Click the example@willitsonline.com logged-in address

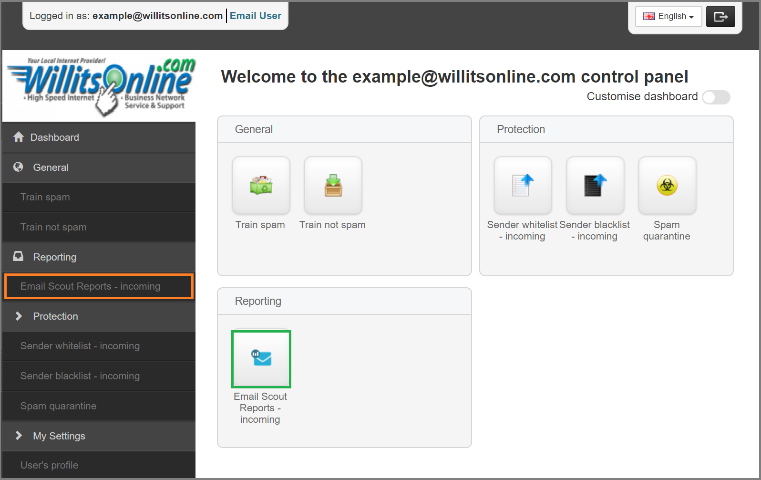[x=157, y=16]
